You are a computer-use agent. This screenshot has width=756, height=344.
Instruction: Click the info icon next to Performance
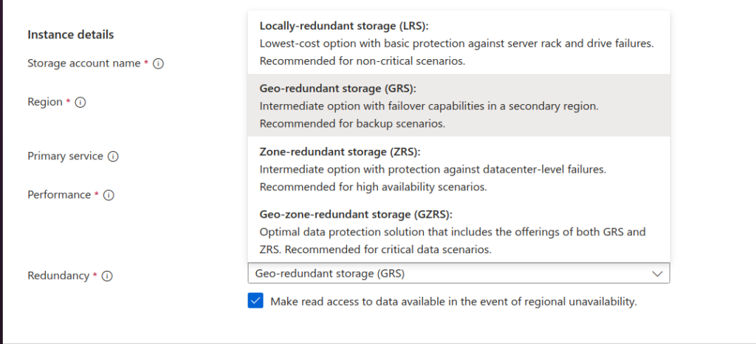coord(109,196)
